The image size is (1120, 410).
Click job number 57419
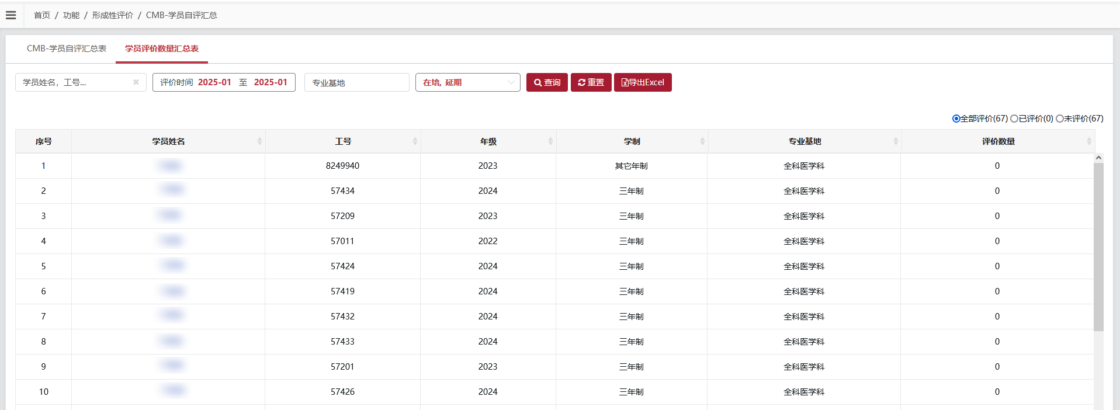point(342,291)
